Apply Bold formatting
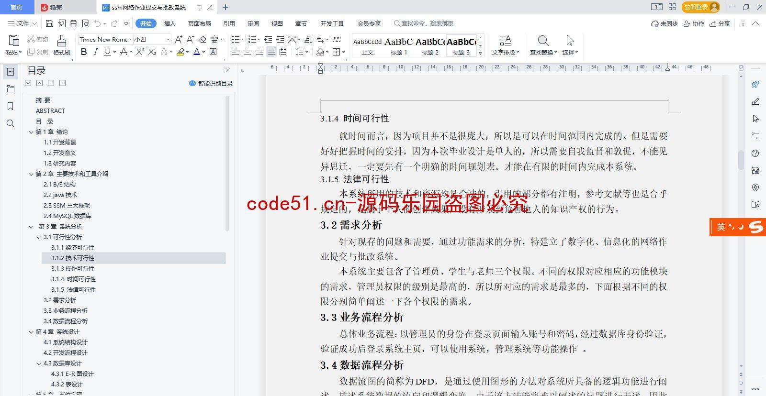The height and width of the screenshot is (396, 766). pos(84,52)
